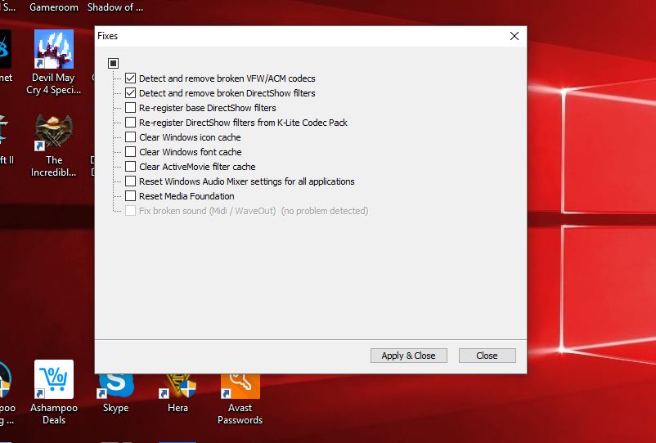Click Reset Media Foundation label text
The image size is (656, 443).
point(186,196)
